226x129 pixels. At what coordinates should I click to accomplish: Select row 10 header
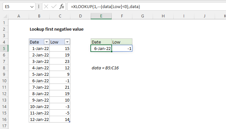[x=4, y=81]
